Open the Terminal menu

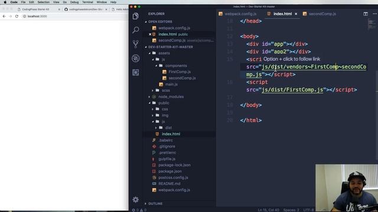pos(87,2)
